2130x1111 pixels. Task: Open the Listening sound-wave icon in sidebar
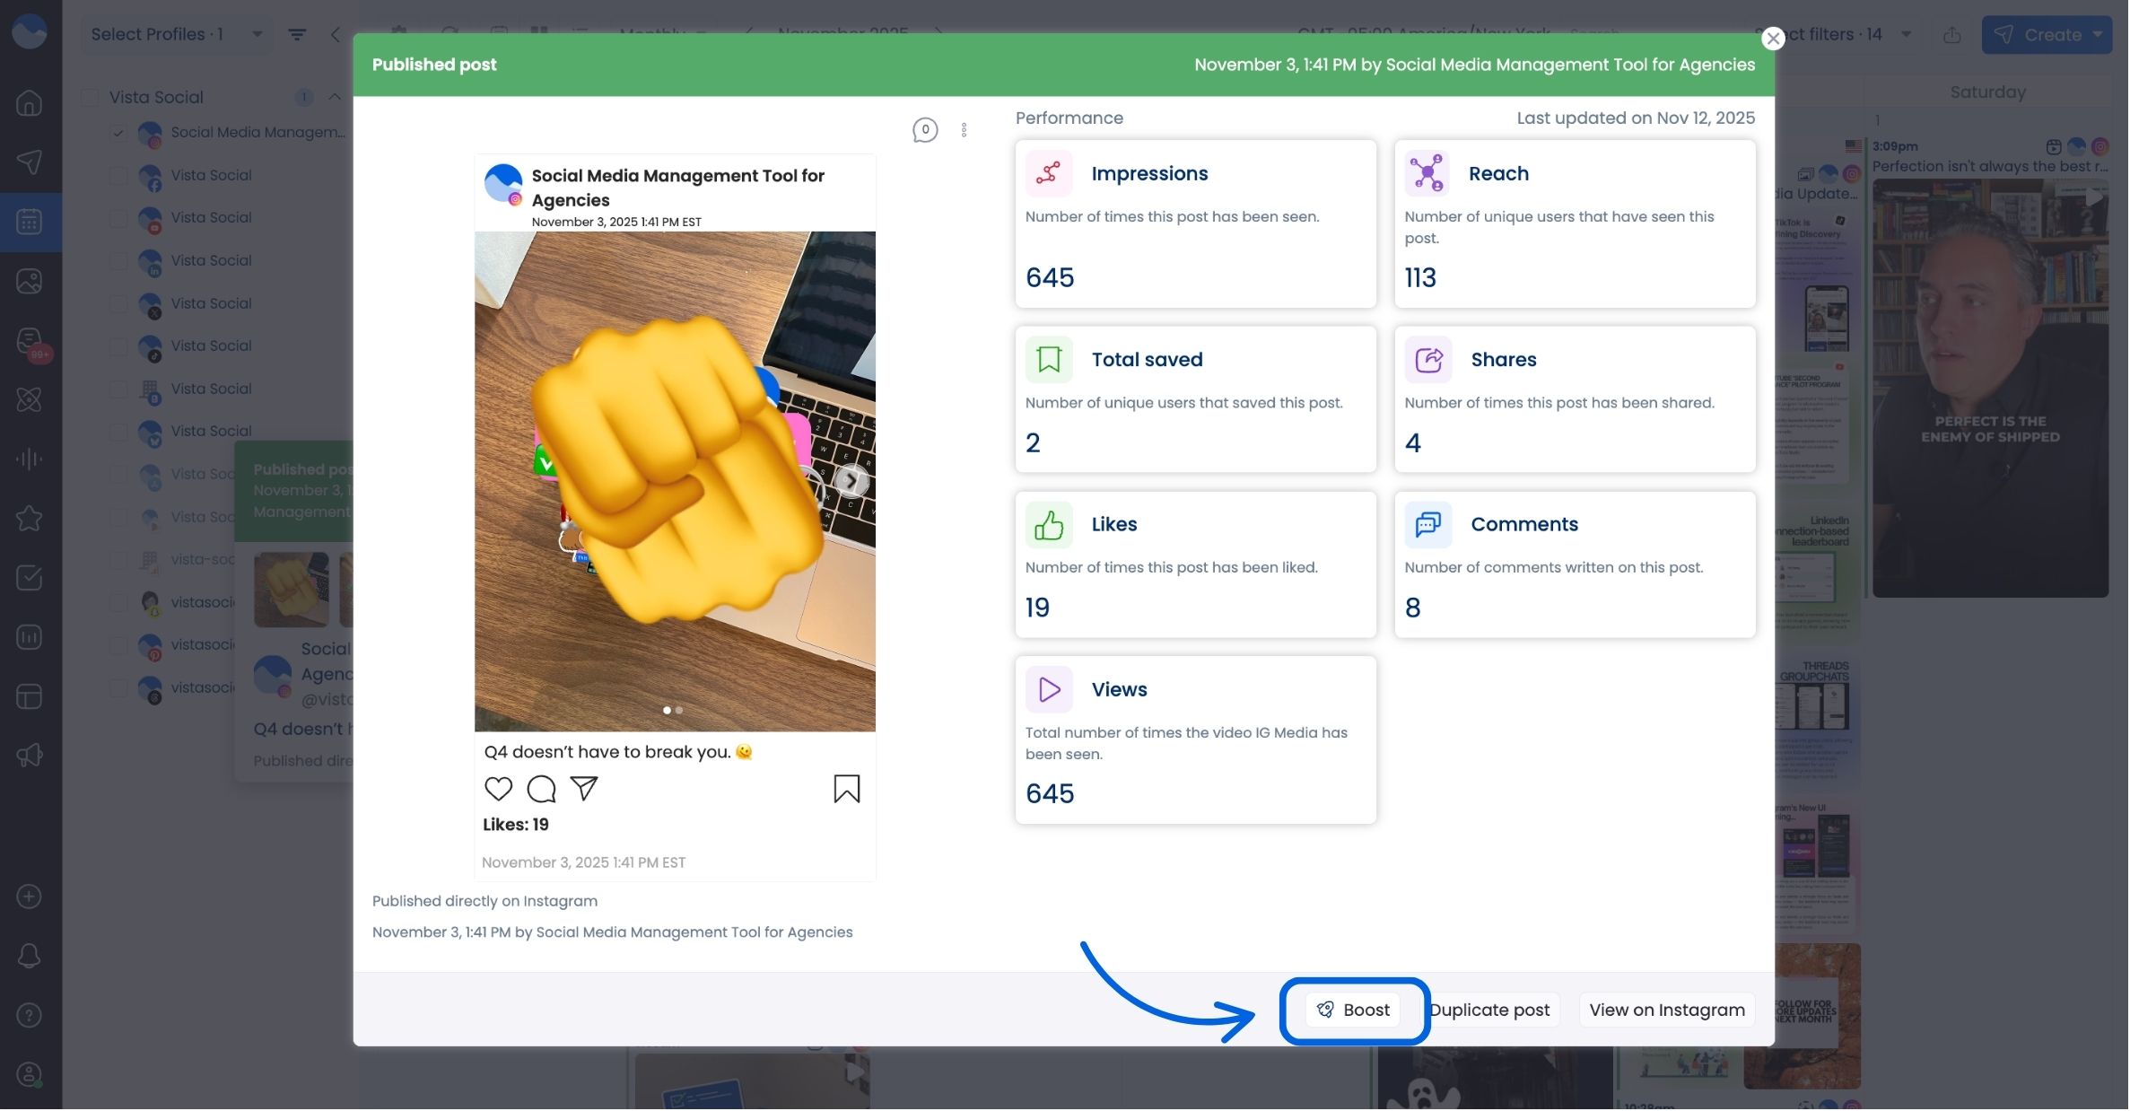tap(30, 459)
